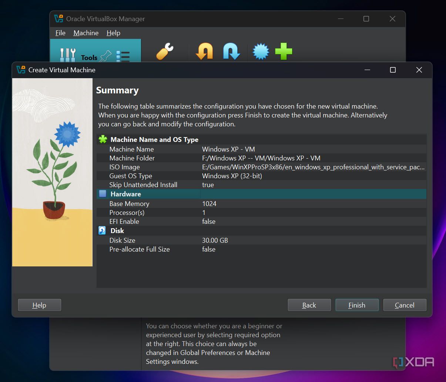Cancel the Create Virtual Machine wizard
The image size is (446, 382).
(x=405, y=305)
